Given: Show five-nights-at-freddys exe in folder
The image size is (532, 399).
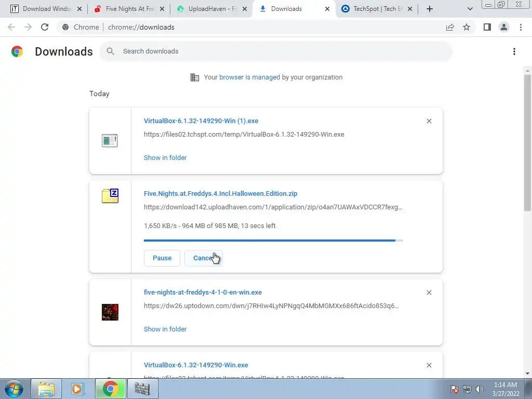Looking at the screenshot, I should [165, 329].
